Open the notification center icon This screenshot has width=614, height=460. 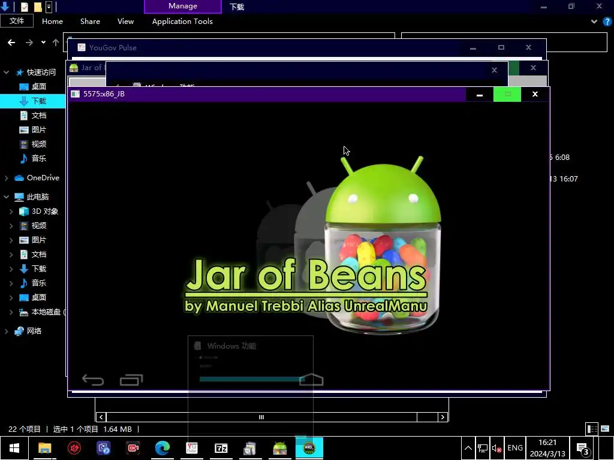tap(583, 448)
